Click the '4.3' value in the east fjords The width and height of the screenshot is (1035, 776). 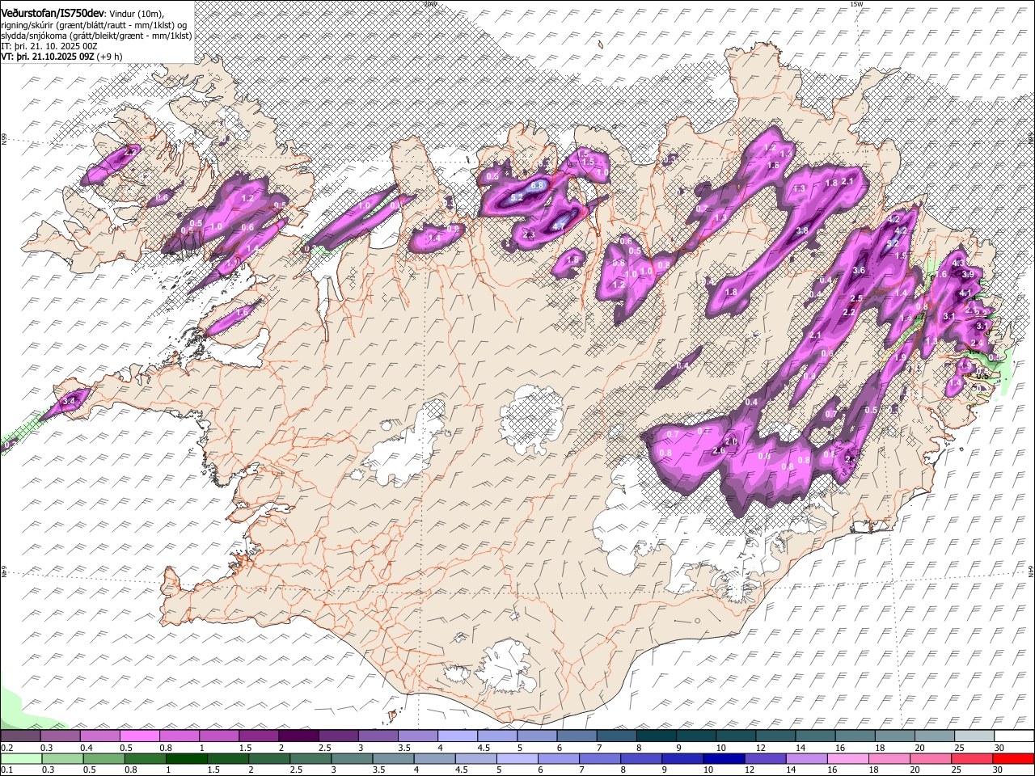point(960,264)
